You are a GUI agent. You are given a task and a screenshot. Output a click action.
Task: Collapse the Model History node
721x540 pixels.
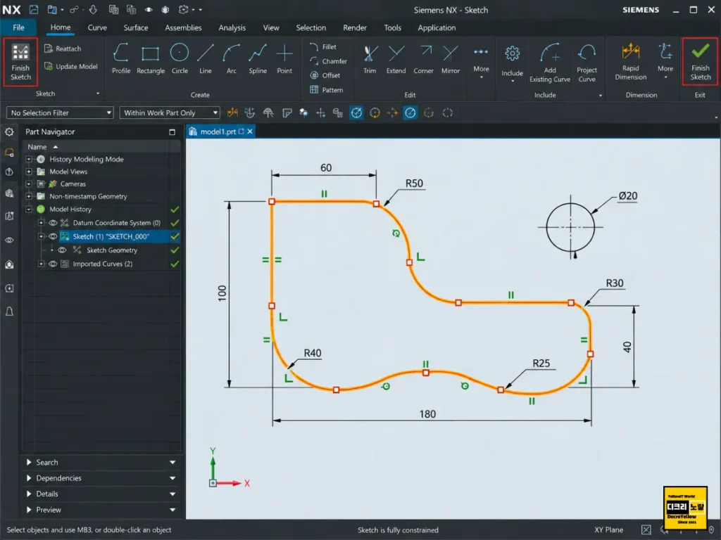pyautogui.click(x=29, y=210)
